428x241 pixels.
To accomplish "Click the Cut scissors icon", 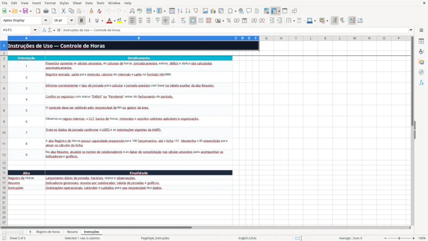I will 64,11.
